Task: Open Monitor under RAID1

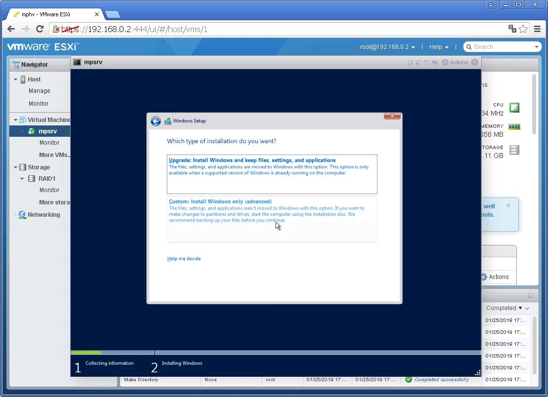Action: coord(49,190)
